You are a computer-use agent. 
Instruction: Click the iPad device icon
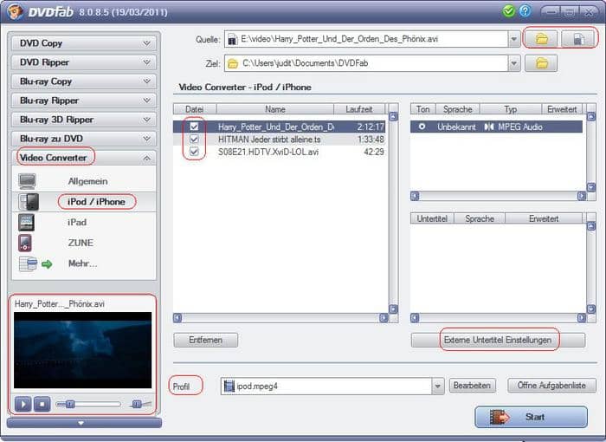click(x=26, y=223)
